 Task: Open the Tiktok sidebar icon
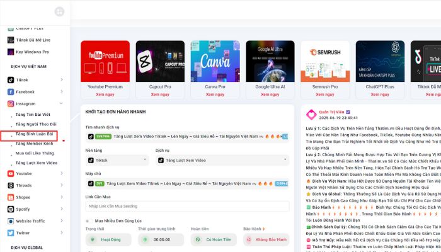point(11,80)
